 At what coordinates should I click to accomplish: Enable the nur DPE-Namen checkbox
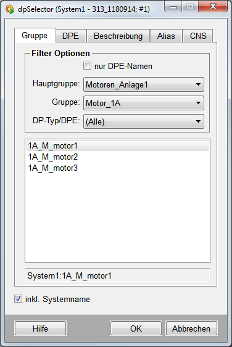click(x=87, y=66)
